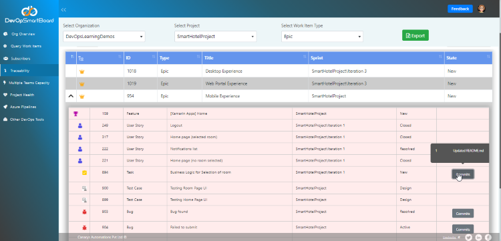Click the Twitter icon in footer
The image size is (501, 241).
[468, 237]
